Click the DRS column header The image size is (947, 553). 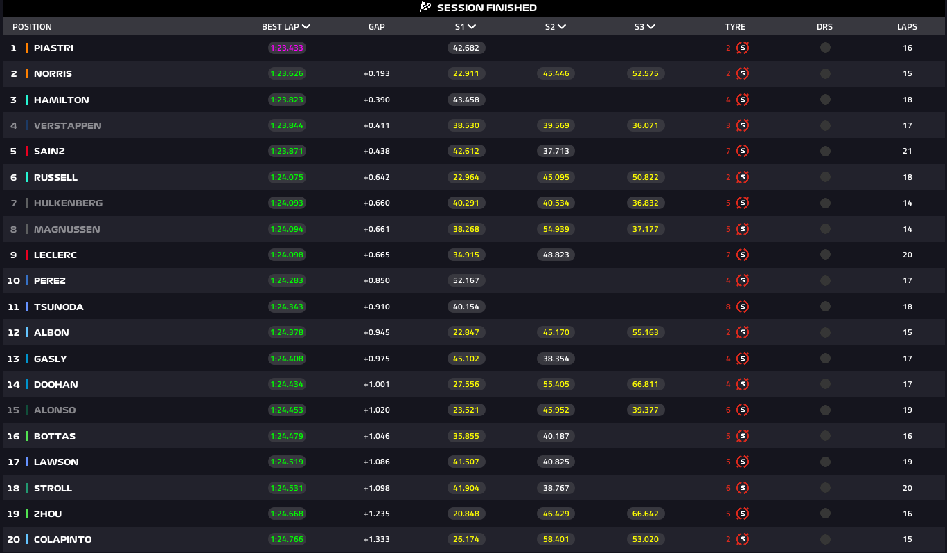coord(824,27)
